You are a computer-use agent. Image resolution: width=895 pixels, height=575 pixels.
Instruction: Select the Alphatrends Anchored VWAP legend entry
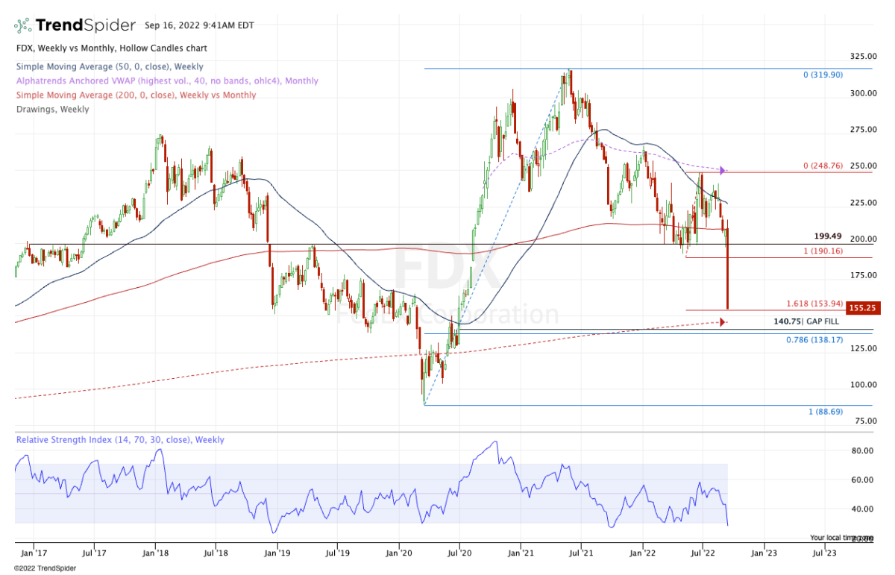tap(167, 81)
